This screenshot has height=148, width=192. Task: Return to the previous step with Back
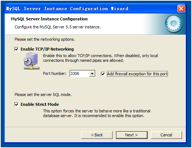(x=97, y=135)
